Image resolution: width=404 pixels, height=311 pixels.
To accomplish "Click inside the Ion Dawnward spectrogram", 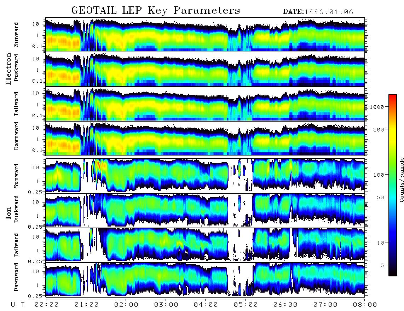I will pyautogui.click(x=205, y=280).
